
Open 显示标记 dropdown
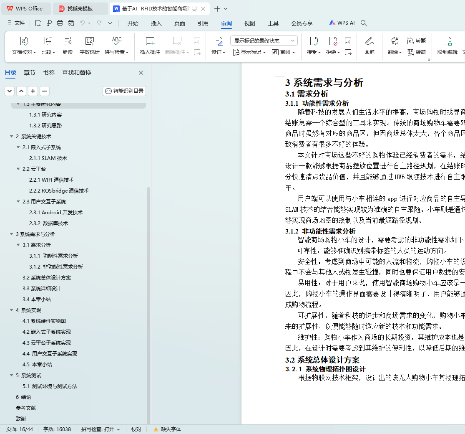pyautogui.click(x=249, y=52)
